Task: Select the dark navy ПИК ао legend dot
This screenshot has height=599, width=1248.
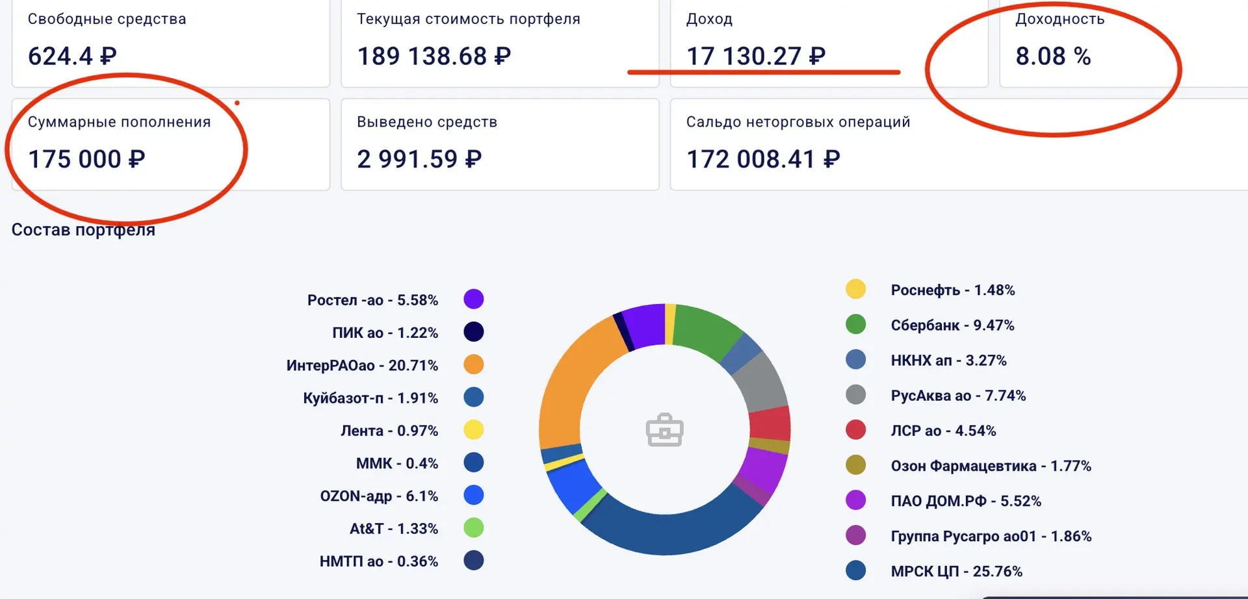Action: point(474,332)
